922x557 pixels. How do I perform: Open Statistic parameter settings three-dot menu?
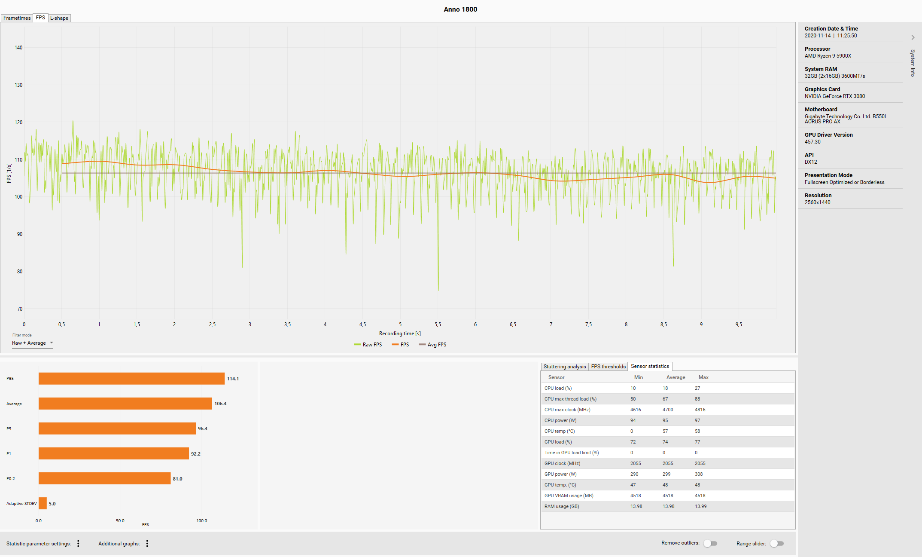pos(78,544)
